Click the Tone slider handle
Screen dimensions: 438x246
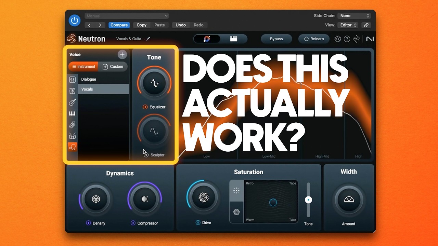click(x=308, y=200)
